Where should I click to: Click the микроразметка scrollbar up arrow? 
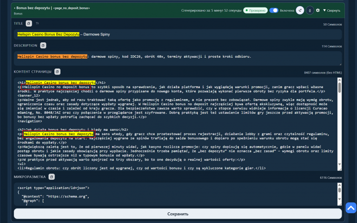pyautogui.click(x=339, y=185)
